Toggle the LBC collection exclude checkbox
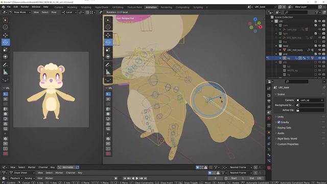Screen dimensions: 327x184 pos(316,21)
